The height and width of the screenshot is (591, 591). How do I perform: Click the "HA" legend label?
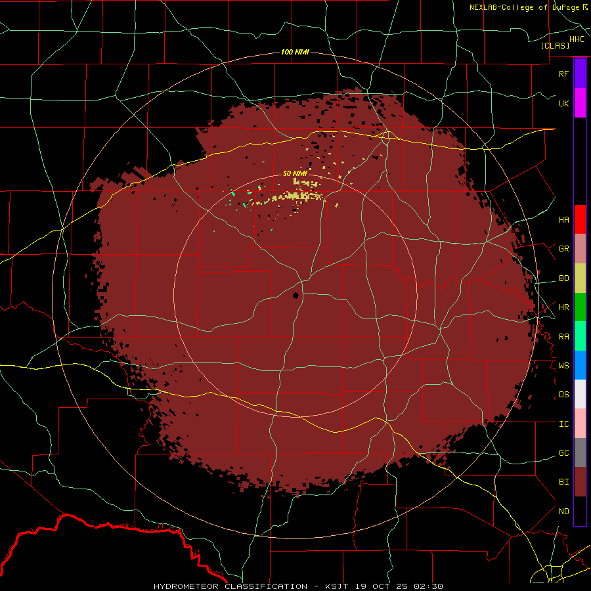563,220
